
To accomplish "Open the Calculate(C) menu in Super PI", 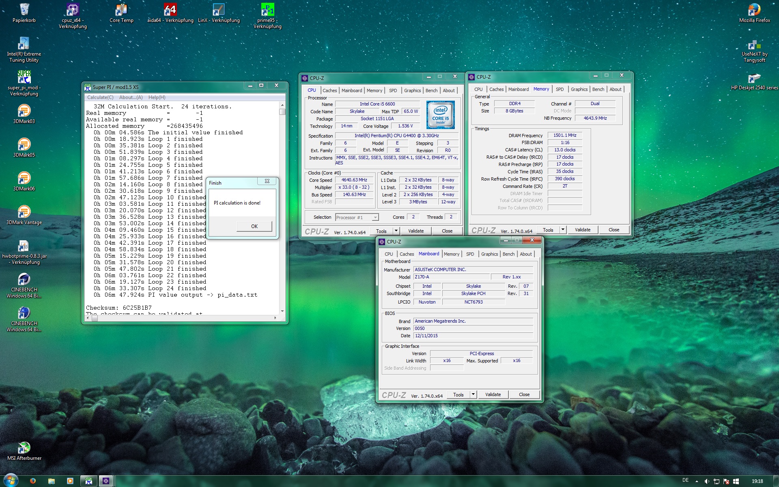I will click(x=100, y=97).
